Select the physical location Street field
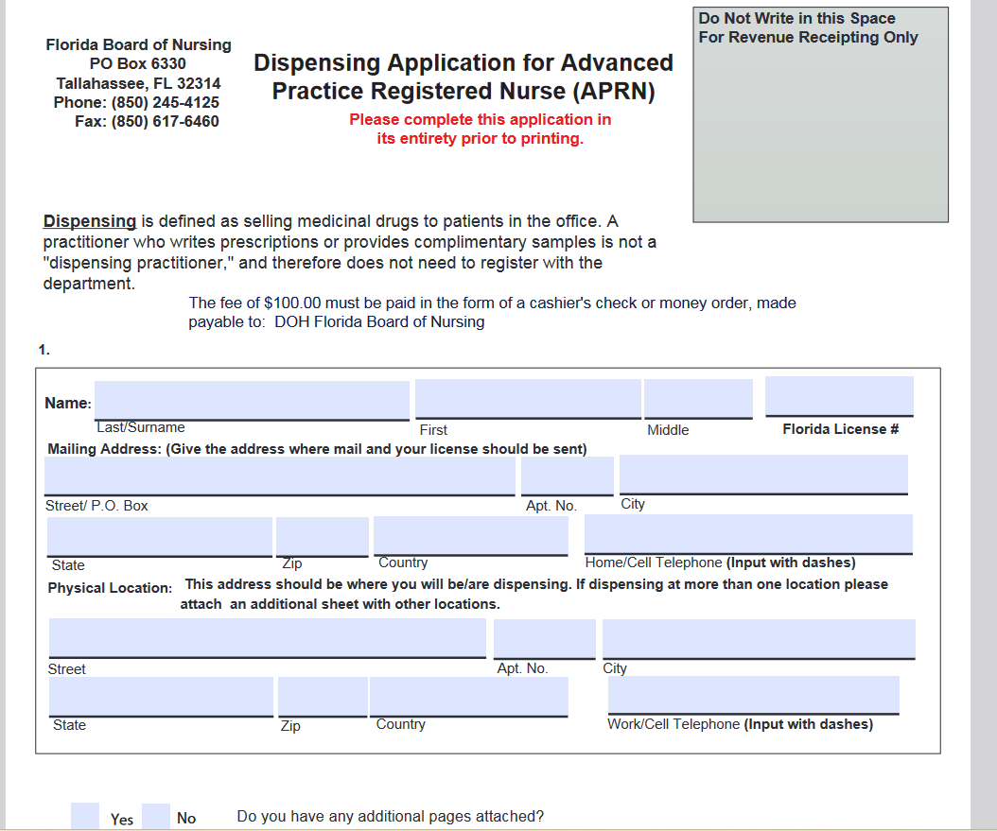The width and height of the screenshot is (997, 831). [267, 637]
